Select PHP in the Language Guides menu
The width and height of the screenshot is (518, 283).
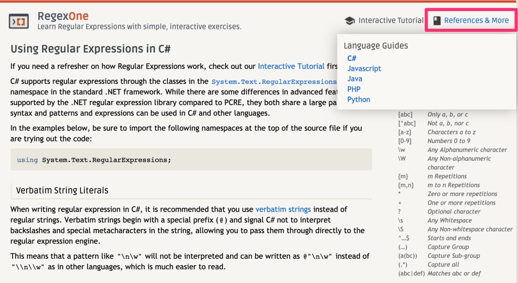(354, 89)
